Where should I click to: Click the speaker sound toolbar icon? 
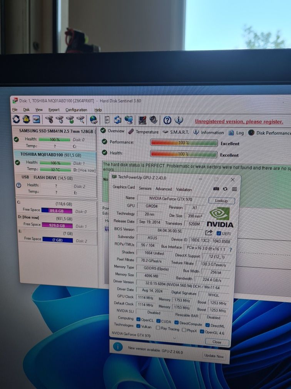click(x=153, y=120)
